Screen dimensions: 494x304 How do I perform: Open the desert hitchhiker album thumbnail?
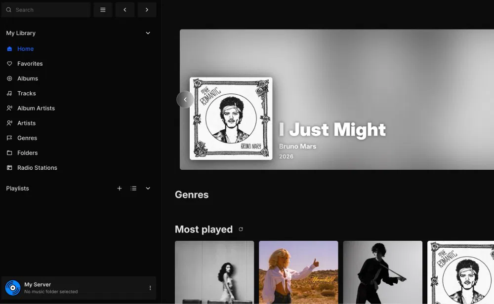click(298, 272)
